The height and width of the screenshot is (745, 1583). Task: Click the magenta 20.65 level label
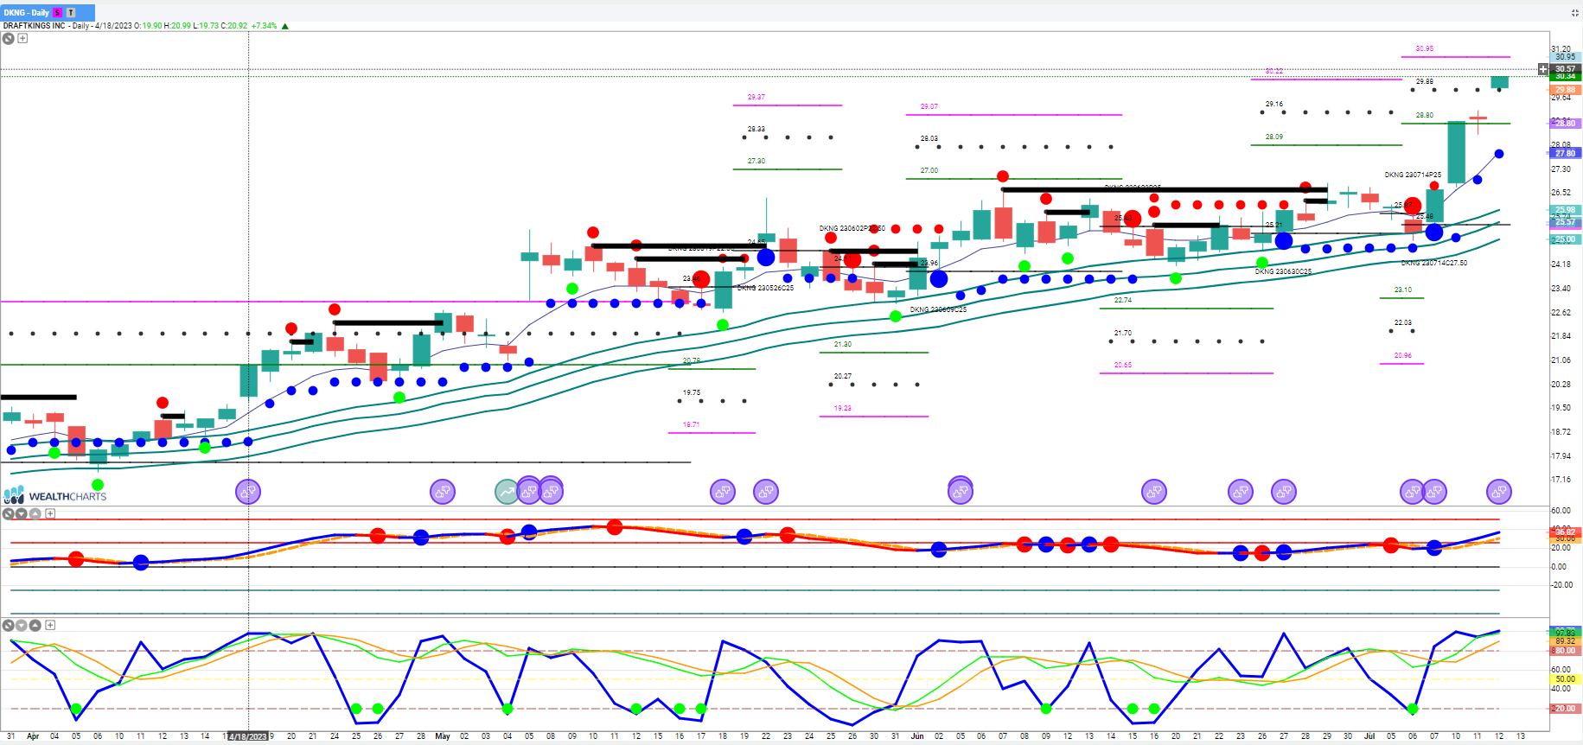point(1123,365)
